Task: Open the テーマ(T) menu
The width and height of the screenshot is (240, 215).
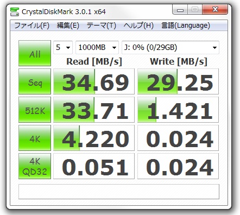Action: click(102, 26)
